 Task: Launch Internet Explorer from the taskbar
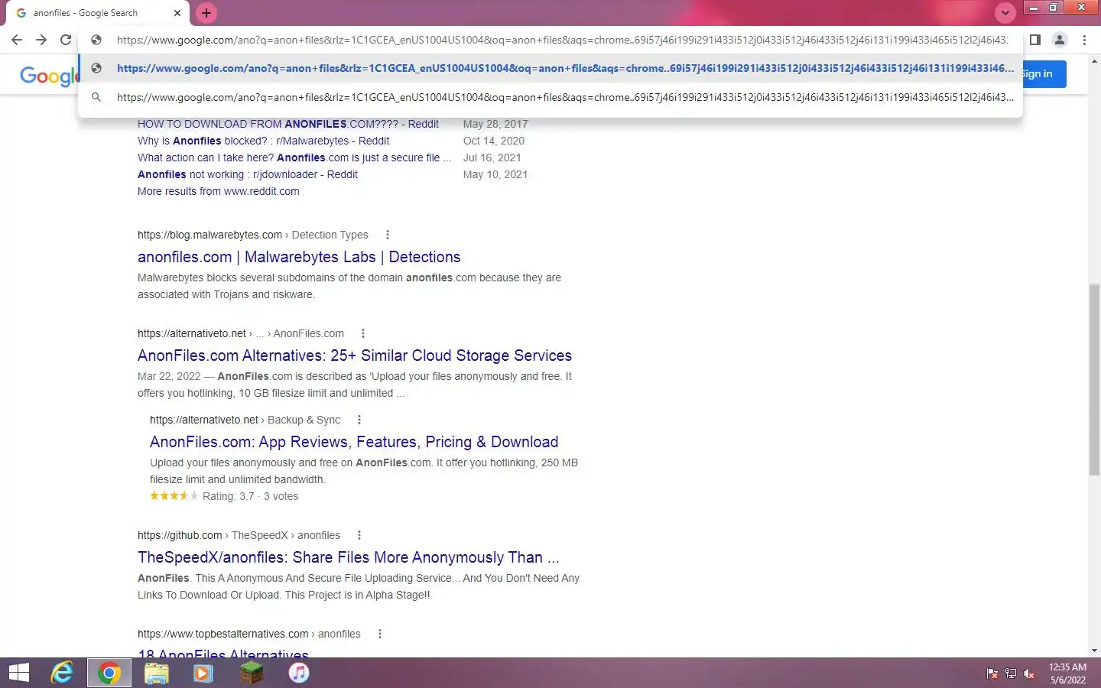click(x=61, y=673)
